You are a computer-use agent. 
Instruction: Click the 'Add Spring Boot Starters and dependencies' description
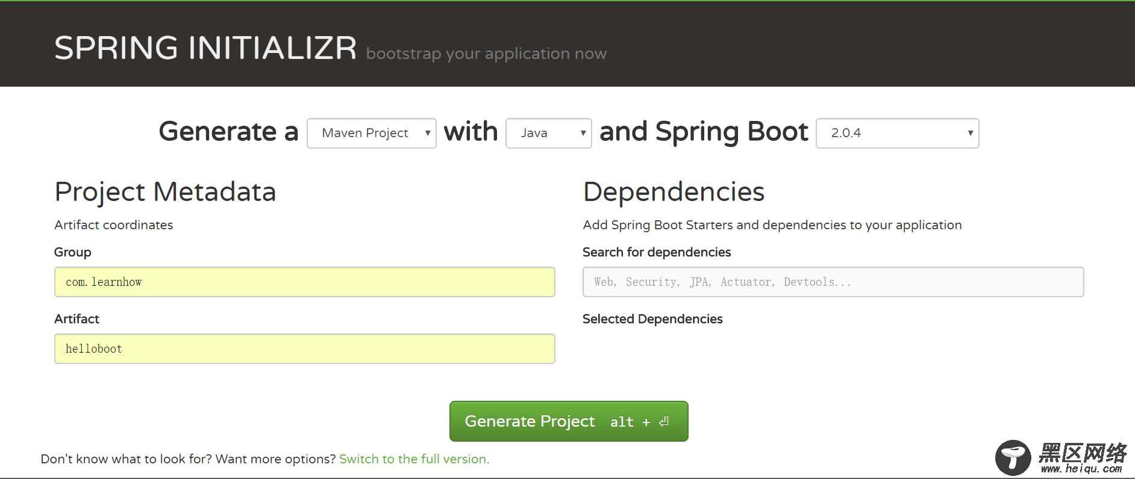point(772,225)
